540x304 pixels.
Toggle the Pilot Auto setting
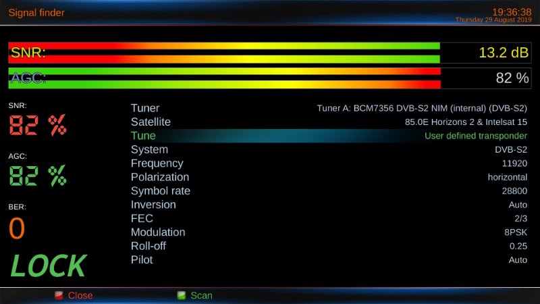(518, 260)
